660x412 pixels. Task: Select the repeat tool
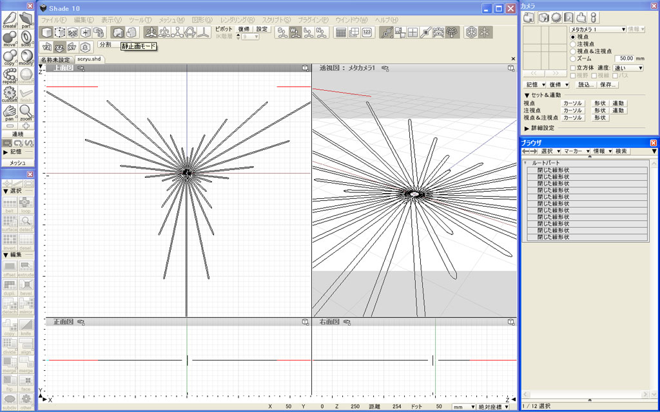pos(10,76)
